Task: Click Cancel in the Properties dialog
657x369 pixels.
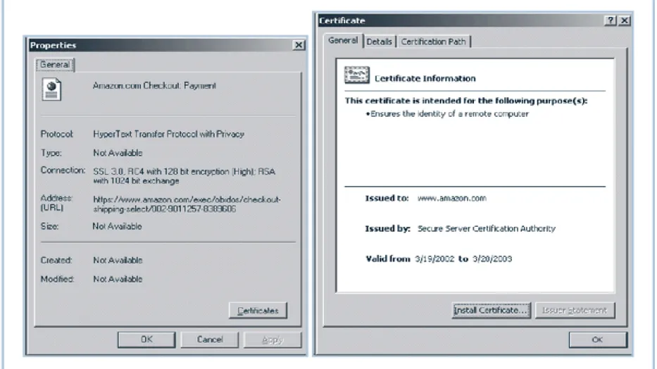Action: 210,339
